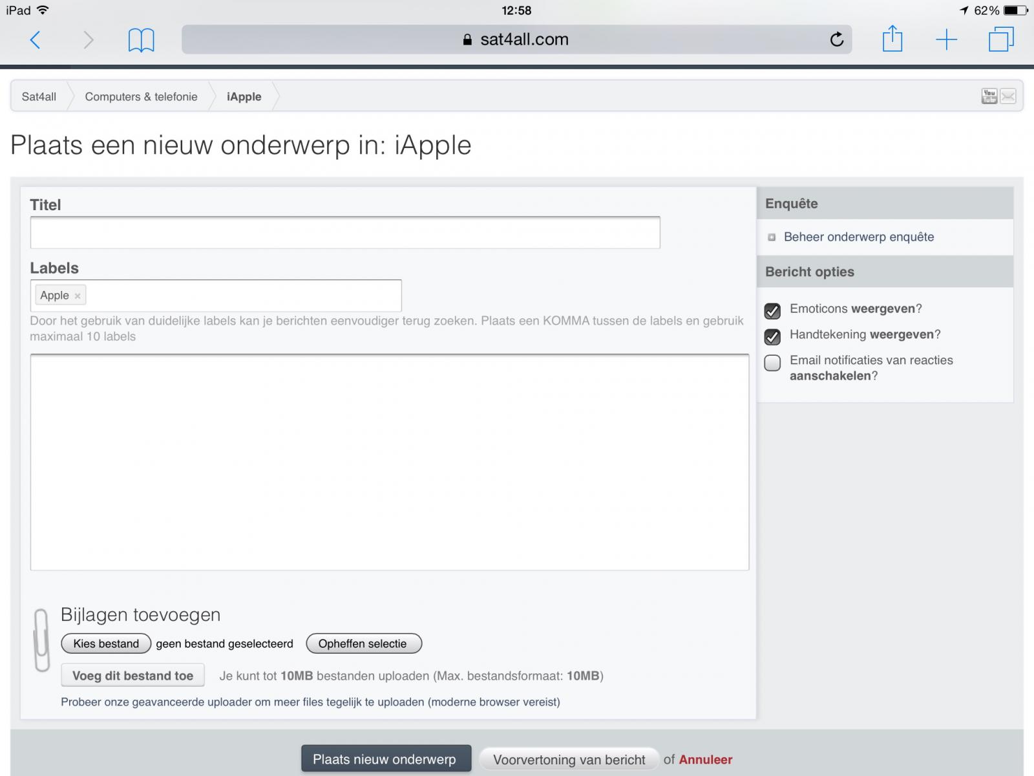Viewport: 1034px width, 776px height.
Task: Click Beheer onderwerp enquête link
Action: point(859,237)
